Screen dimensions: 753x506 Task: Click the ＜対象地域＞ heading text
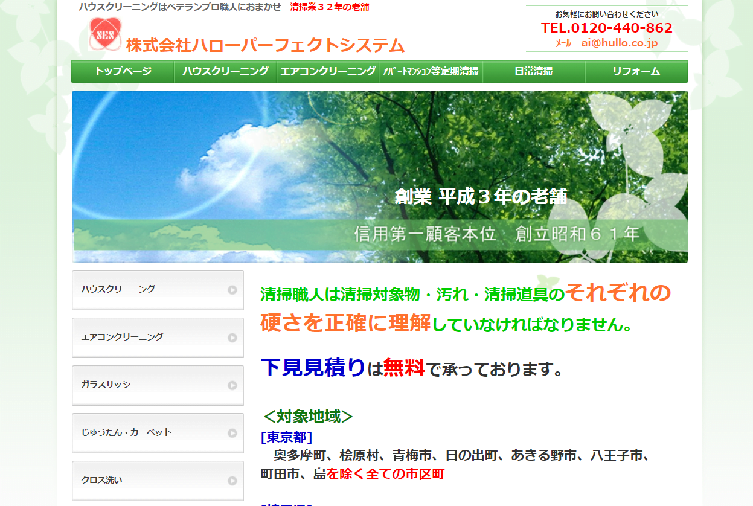click(308, 417)
